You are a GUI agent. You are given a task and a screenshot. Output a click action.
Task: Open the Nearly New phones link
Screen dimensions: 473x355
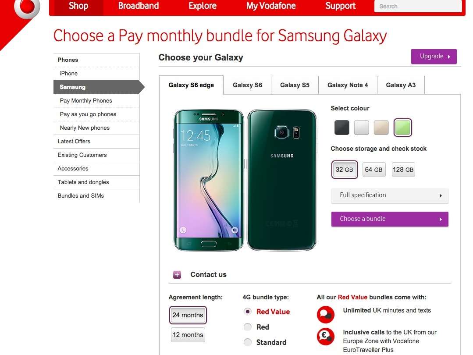85,128
